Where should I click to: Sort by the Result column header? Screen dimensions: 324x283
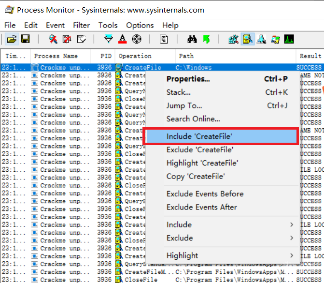click(x=310, y=56)
